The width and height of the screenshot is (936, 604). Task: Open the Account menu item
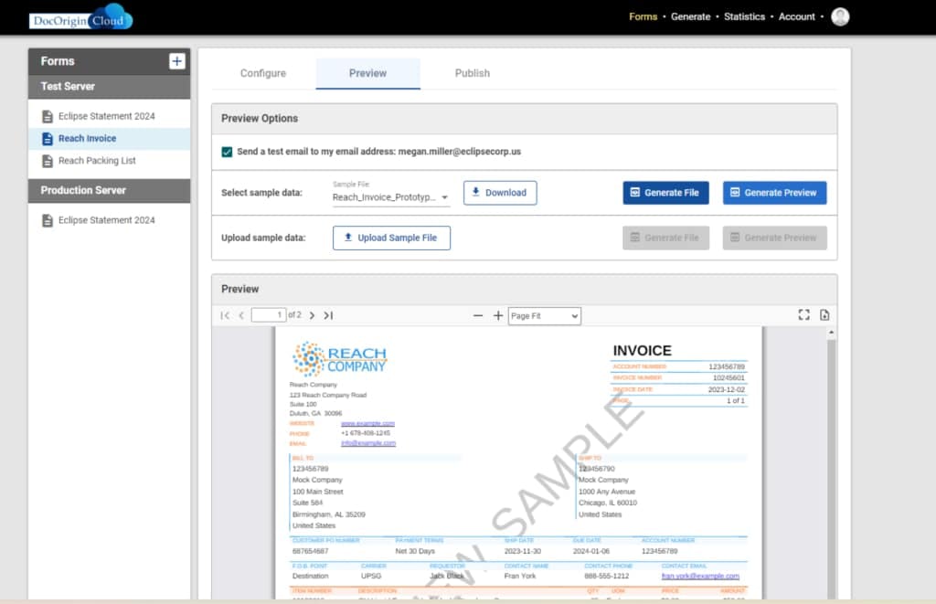coord(796,16)
